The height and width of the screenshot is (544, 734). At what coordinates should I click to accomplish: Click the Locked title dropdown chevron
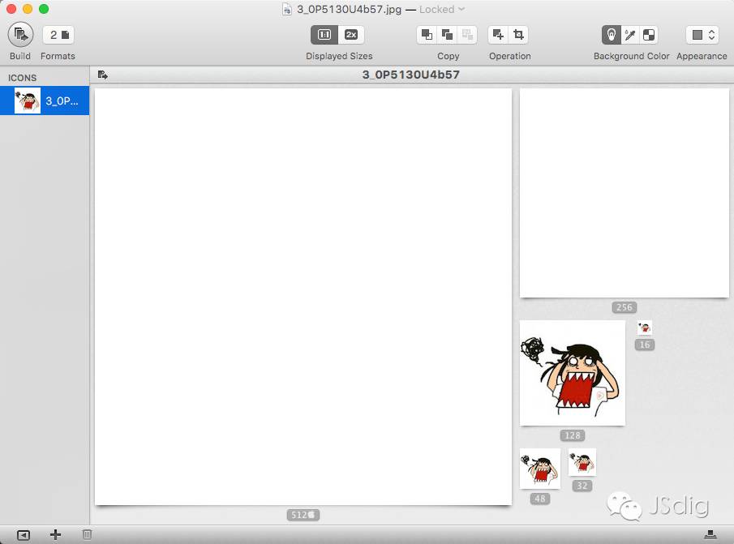(x=461, y=9)
